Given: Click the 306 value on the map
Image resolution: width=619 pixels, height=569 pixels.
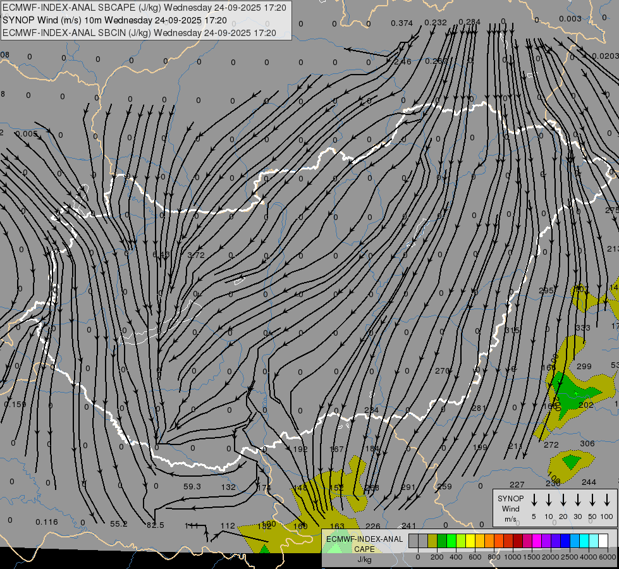Looking at the screenshot, I should 587,443.
